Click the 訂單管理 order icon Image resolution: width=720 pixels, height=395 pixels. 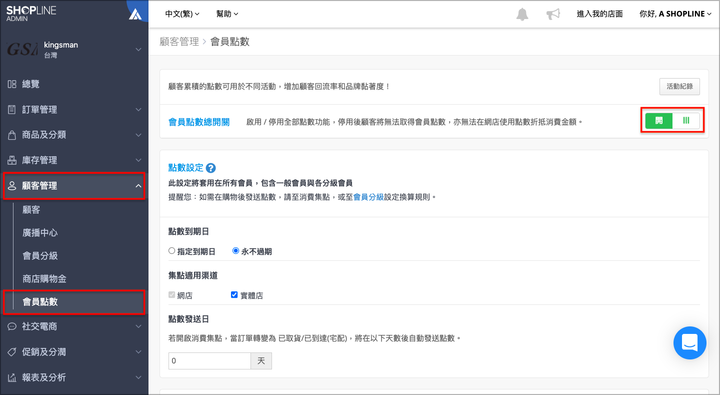click(12, 110)
